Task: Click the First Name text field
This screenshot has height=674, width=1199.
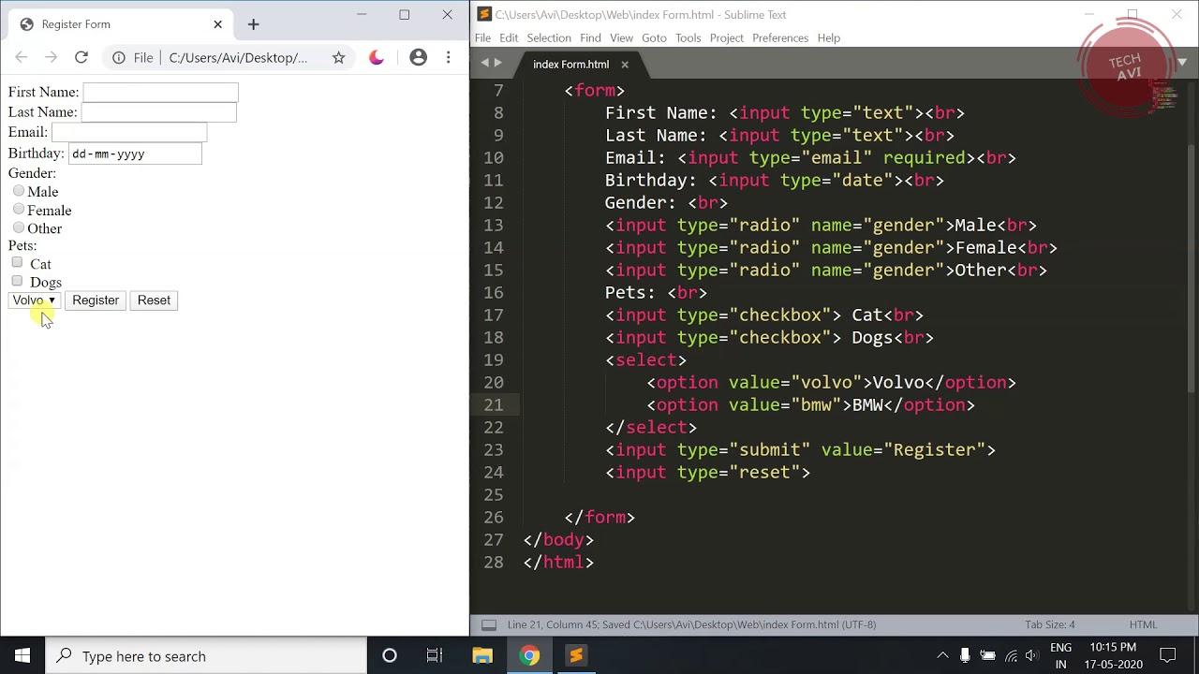Action: (160, 92)
